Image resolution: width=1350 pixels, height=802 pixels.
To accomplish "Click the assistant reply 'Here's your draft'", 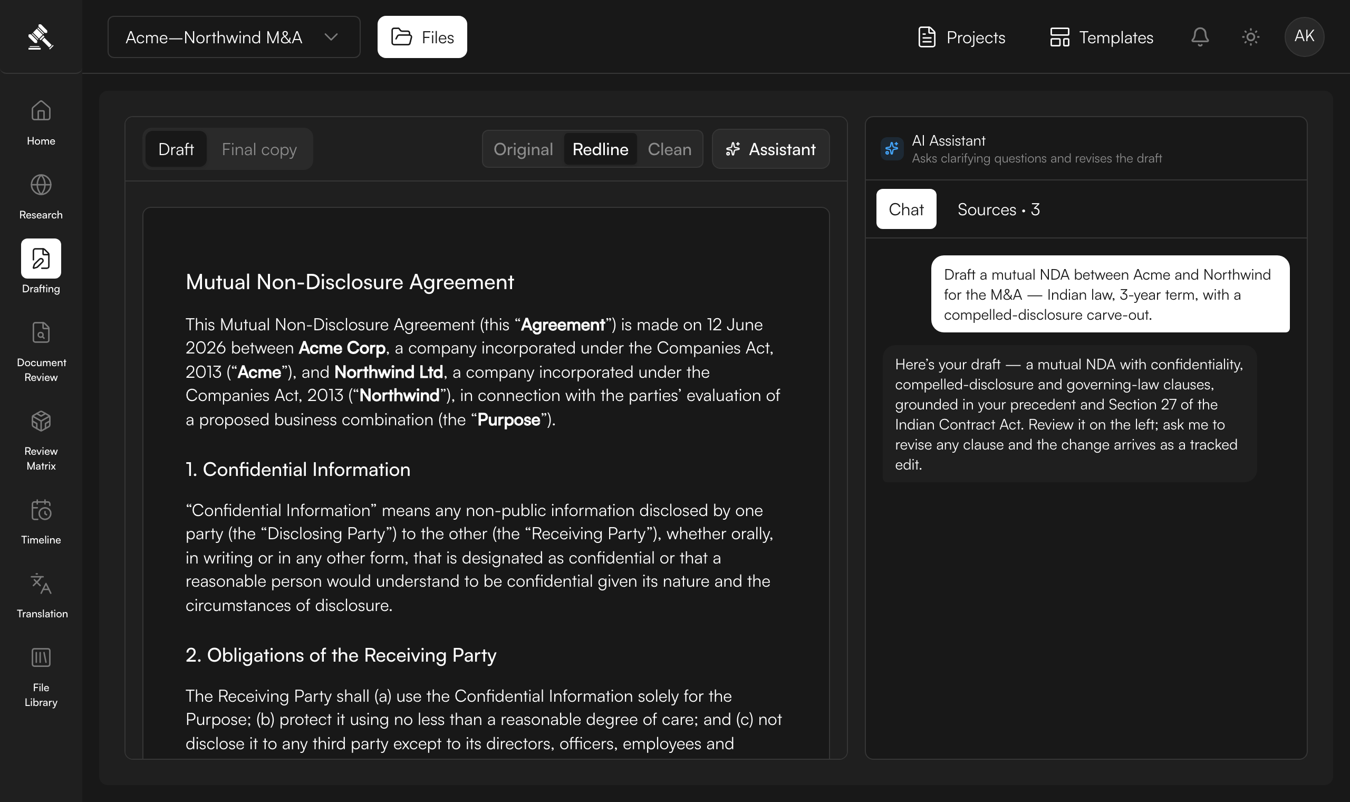I will click(1069, 414).
